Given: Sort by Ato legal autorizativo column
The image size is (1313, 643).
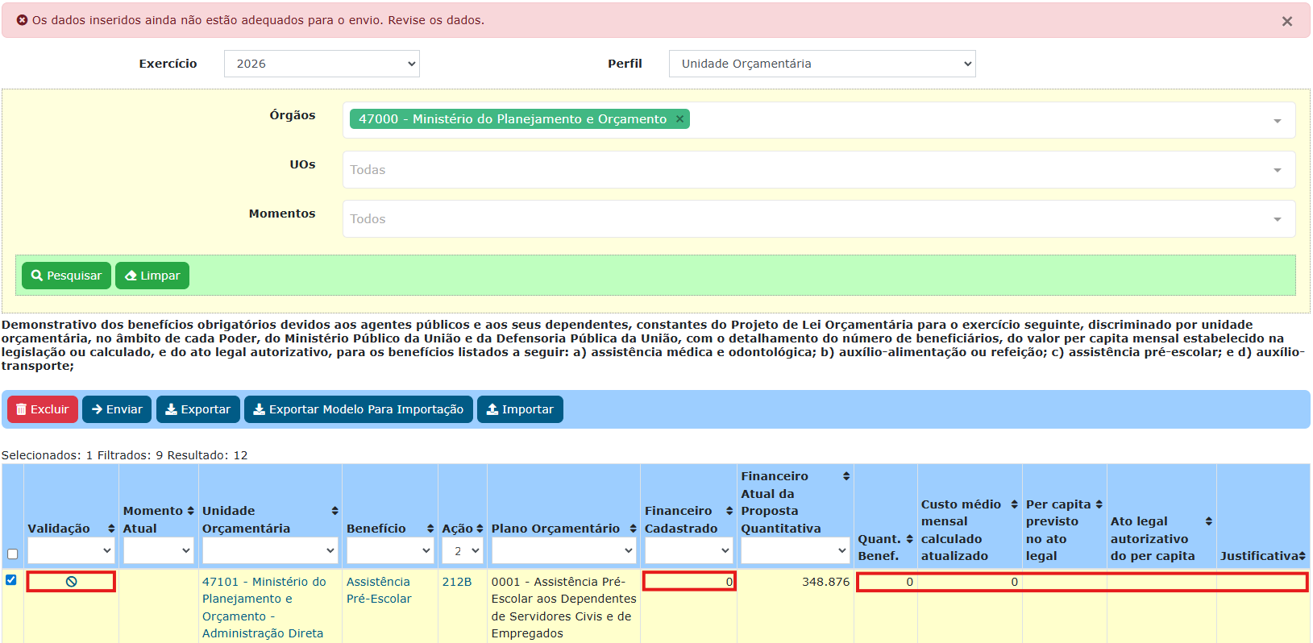Looking at the screenshot, I should point(1208,521).
